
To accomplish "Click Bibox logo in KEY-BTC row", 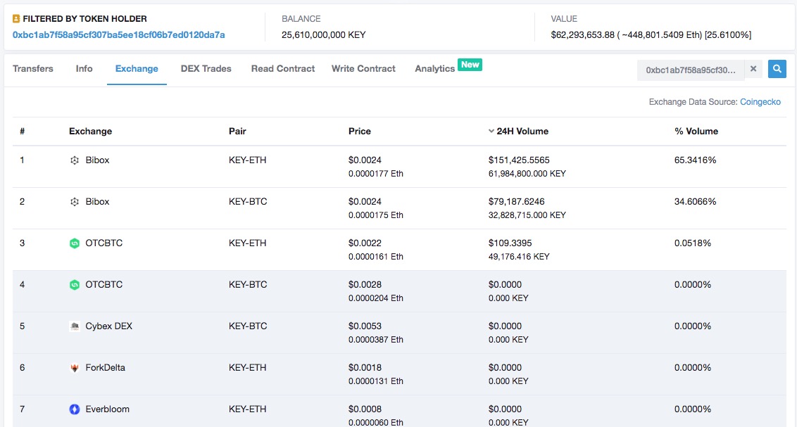I will (74, 202).
